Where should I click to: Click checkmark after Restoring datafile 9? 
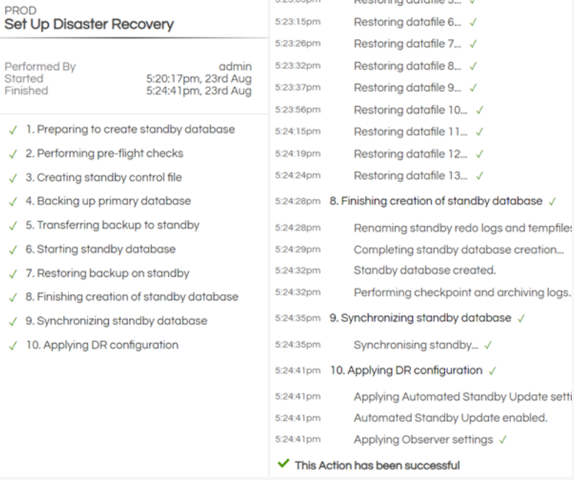click(x=473, y=88)
